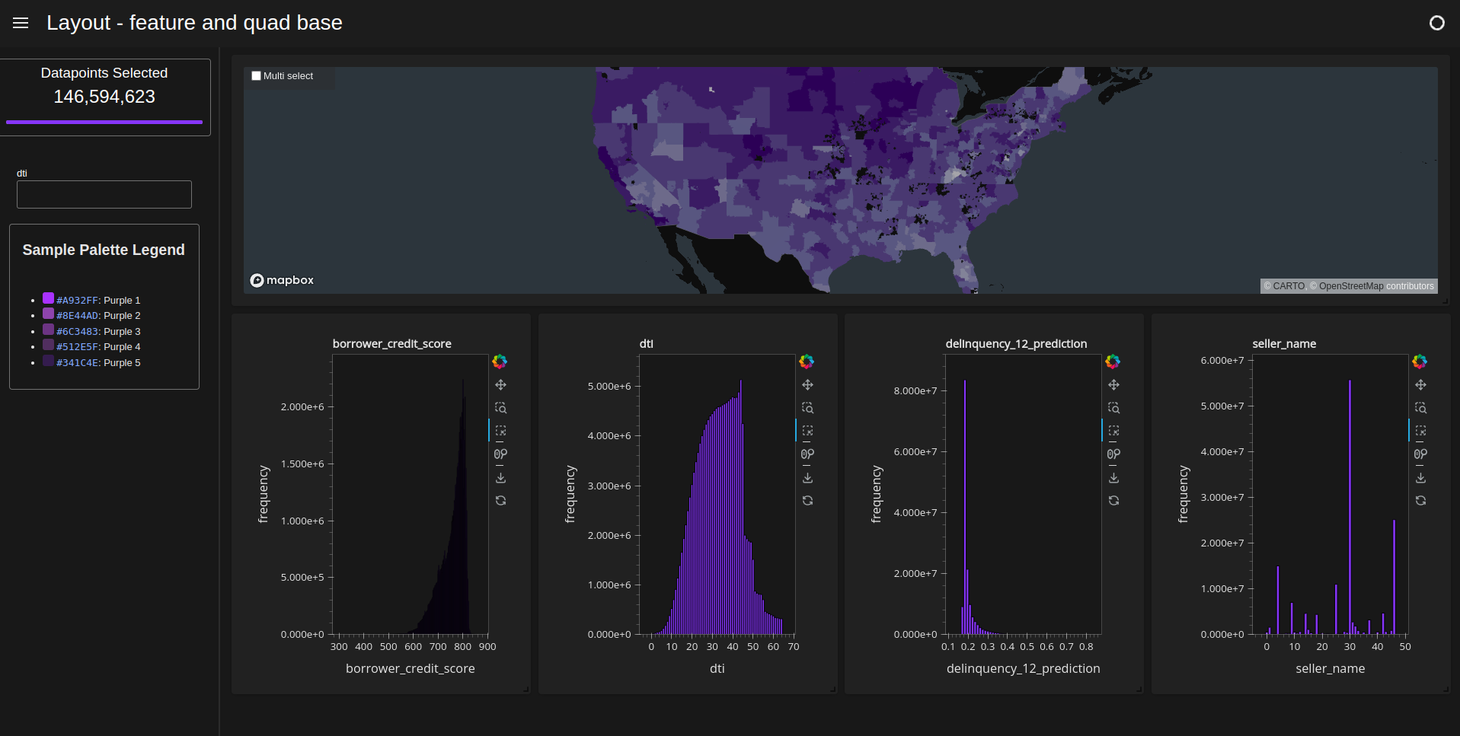1460x736 pixels.
Task: Save the borrower_credit_score chart image
Action: coord(500,478)
